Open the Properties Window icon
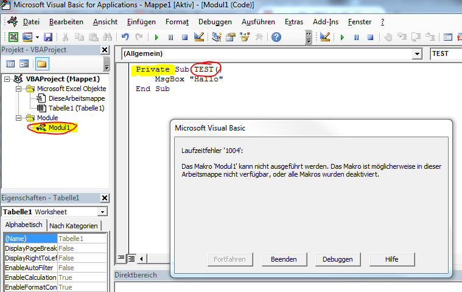Image resolution: width=462 pixels, height=292 pixels. (x=231, y=37)
